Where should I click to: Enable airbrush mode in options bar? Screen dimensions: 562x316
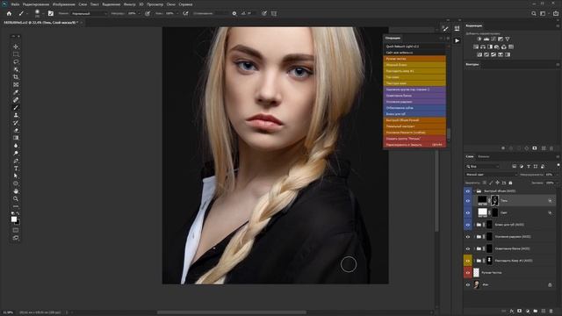[x=185, y=14]
